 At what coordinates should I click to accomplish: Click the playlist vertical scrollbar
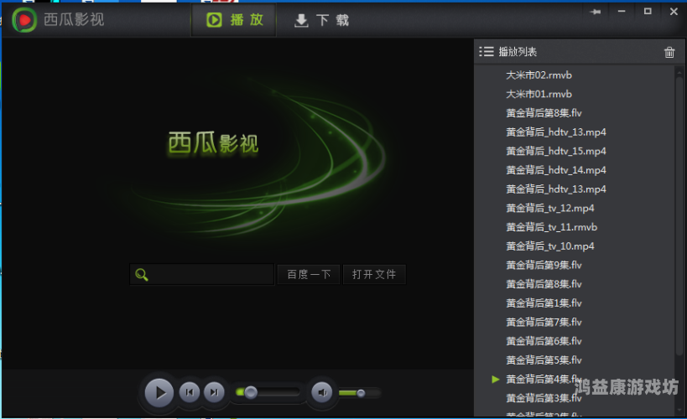(x=679, y=209)
